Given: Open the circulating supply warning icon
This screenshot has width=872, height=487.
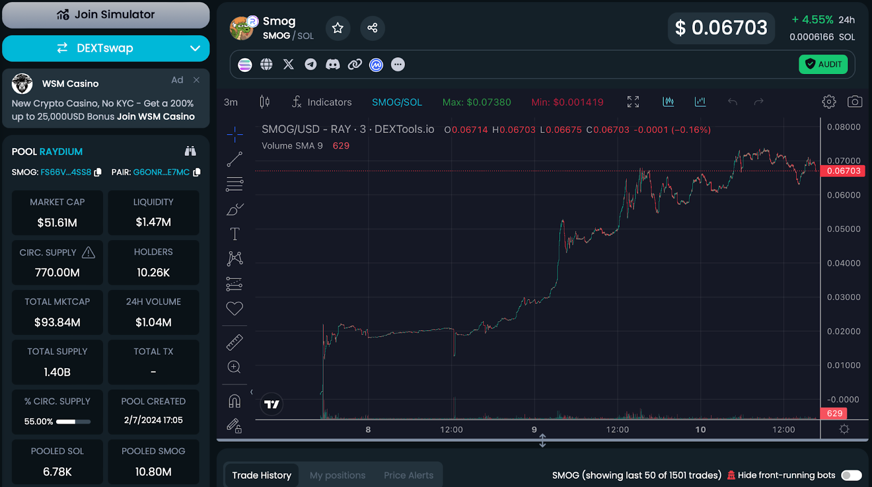Looking at the screenshot, I should (x=88, y=252).
